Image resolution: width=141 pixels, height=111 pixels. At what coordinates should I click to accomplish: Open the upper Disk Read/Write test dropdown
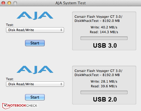(x=35, y=30)
